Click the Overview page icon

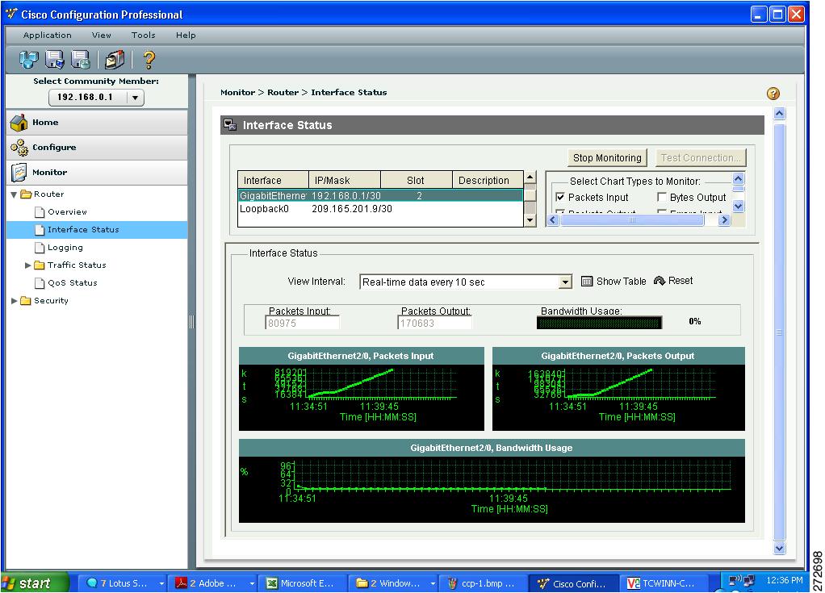[x=40, y=212]
